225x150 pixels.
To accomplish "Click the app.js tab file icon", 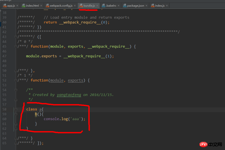I will click(x=5, y=6).
